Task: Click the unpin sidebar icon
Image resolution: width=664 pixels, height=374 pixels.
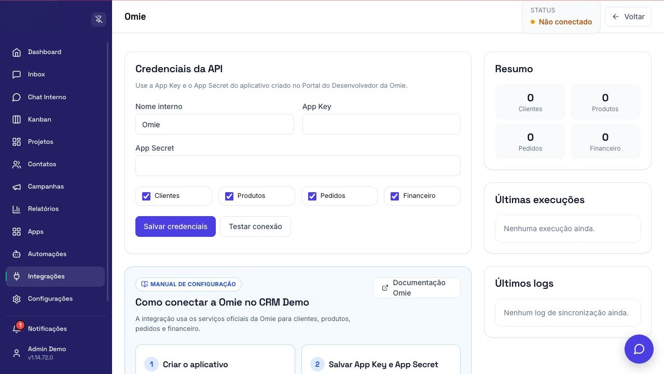Action: point(99,19)
